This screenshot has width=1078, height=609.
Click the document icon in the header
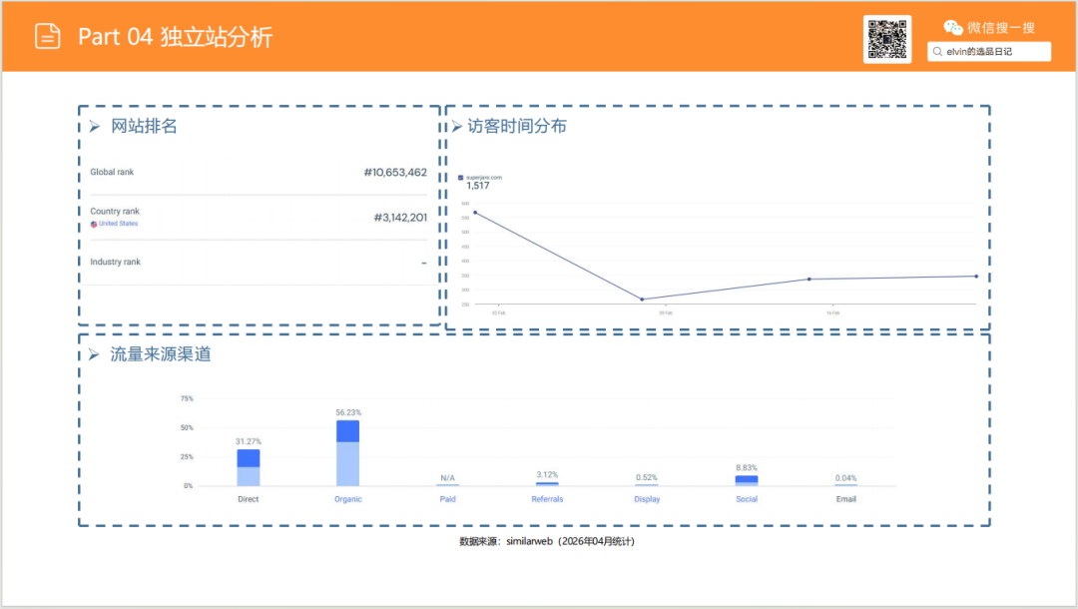tap(47, 36)
